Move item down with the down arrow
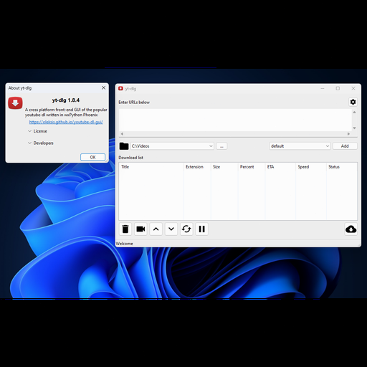The height and width of the screenshot is (367, 367). [171, 229]
